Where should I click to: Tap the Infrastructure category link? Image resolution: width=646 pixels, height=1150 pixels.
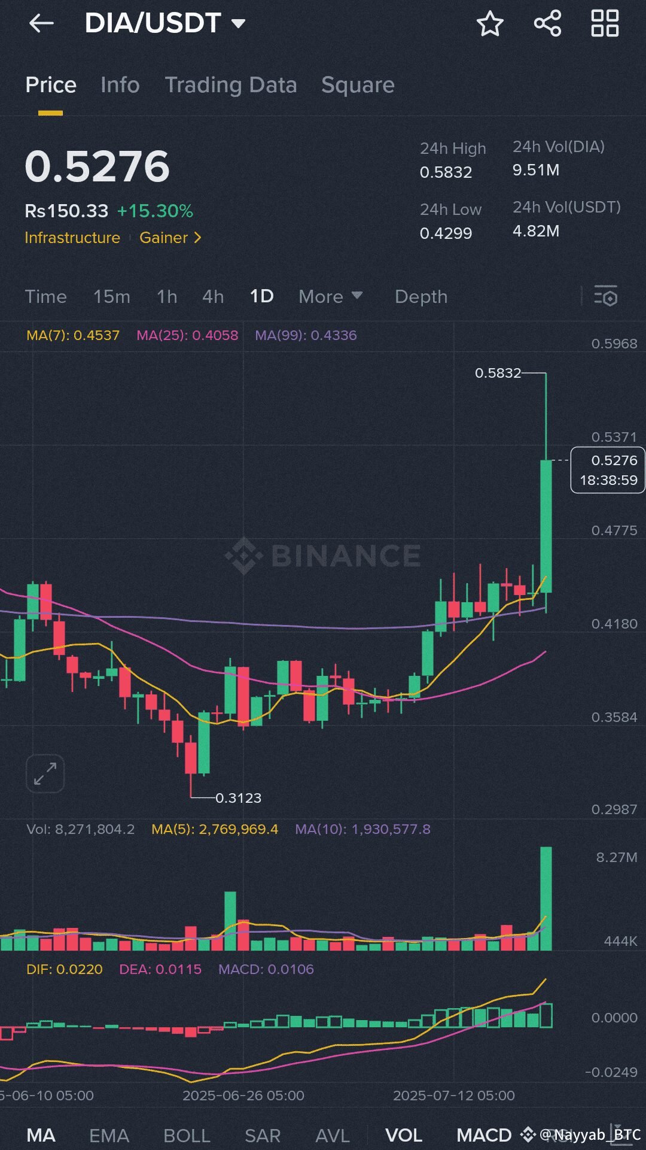tap(72, 238)
